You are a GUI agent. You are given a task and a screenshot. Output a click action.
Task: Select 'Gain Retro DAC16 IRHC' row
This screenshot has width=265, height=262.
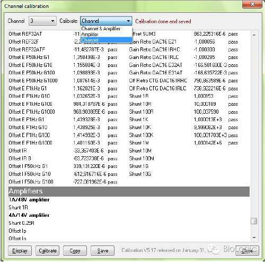[x=184, y=49]
